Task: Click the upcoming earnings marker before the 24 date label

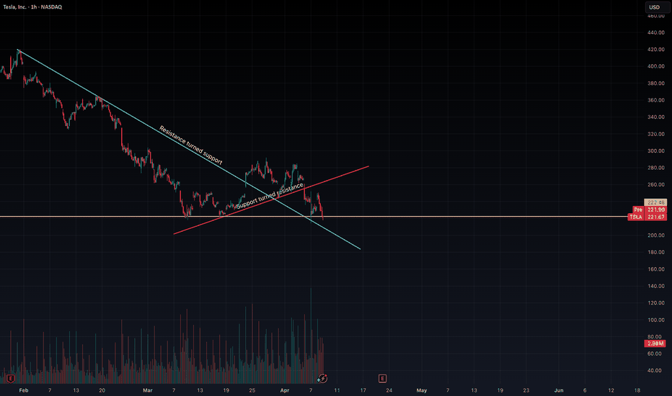Action: point(382,379)
